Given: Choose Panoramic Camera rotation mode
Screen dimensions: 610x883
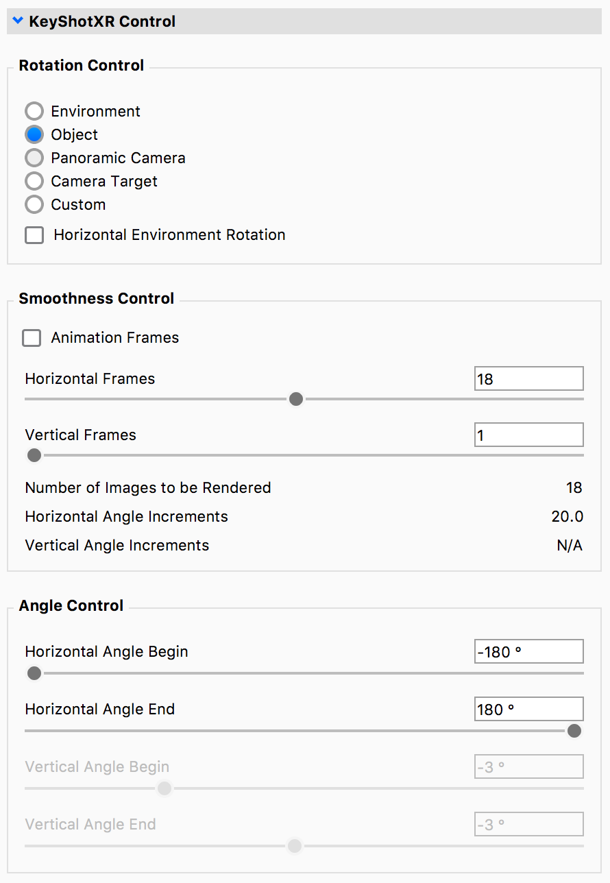Looking at the screenshot, I should (x=34, y=158).
